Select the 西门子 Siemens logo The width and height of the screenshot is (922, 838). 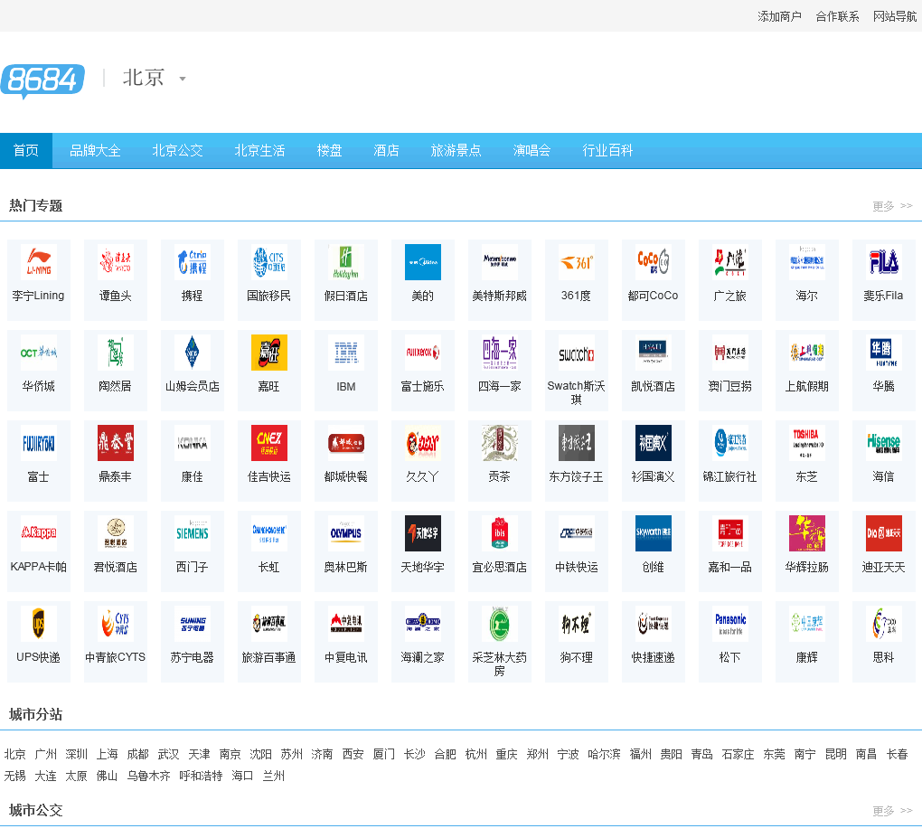pos(193,533)
